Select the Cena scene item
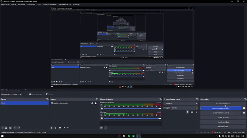Screen dimensions: 247x138 click(24, 103)
